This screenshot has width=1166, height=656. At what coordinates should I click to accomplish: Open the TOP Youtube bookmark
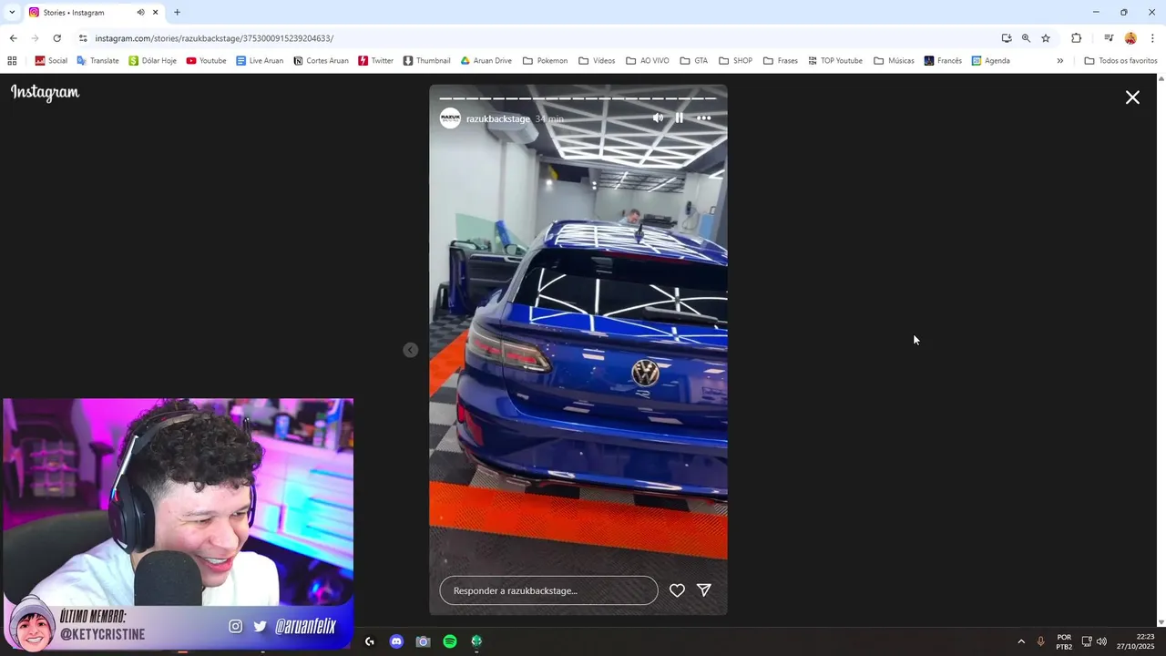[834, 61]
